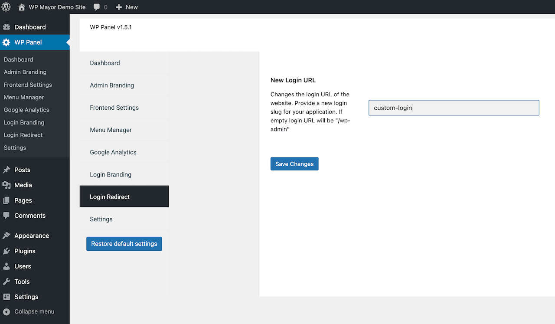
Task: Open Google Analytics in dark sidebar submenu
Action: coord(26,110)
